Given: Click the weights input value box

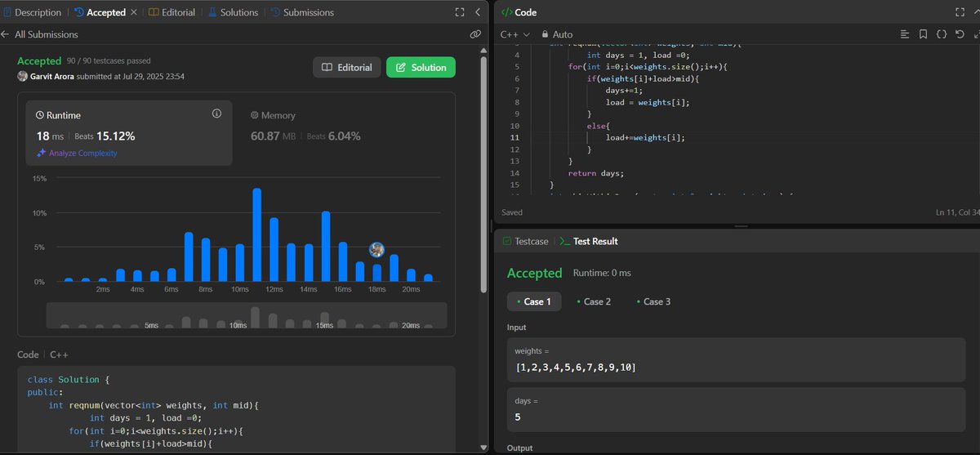Looking at the screenshot, I should click(737, 360).
